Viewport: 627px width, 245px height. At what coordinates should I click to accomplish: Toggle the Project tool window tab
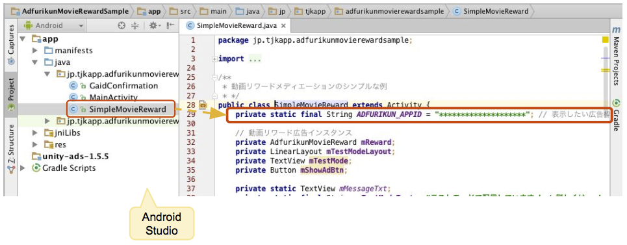(x=11, y=96)
